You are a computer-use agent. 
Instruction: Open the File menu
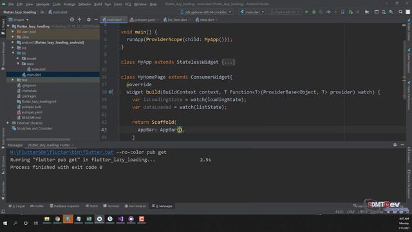11,5
